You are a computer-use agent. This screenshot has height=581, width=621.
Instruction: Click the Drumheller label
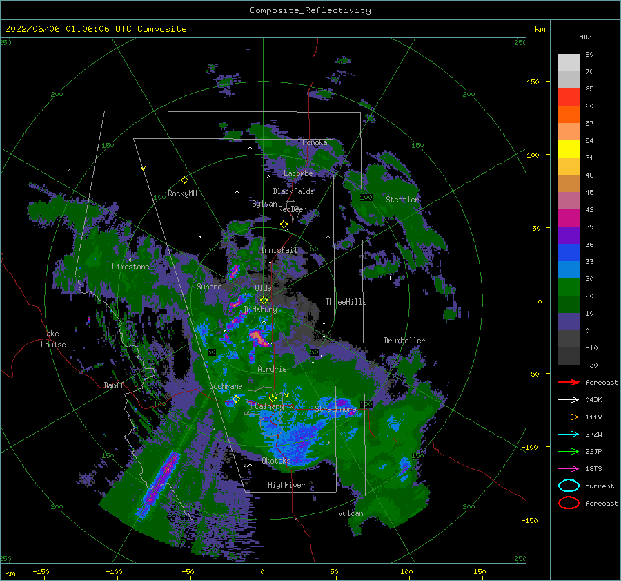point(404,341)
